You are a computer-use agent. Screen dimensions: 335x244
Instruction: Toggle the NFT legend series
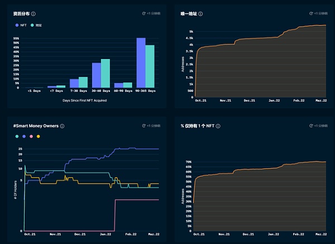coord(19,25)
